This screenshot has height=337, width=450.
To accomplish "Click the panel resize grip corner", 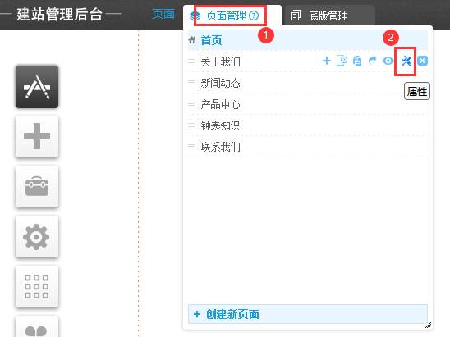I will tap(428, 325).
